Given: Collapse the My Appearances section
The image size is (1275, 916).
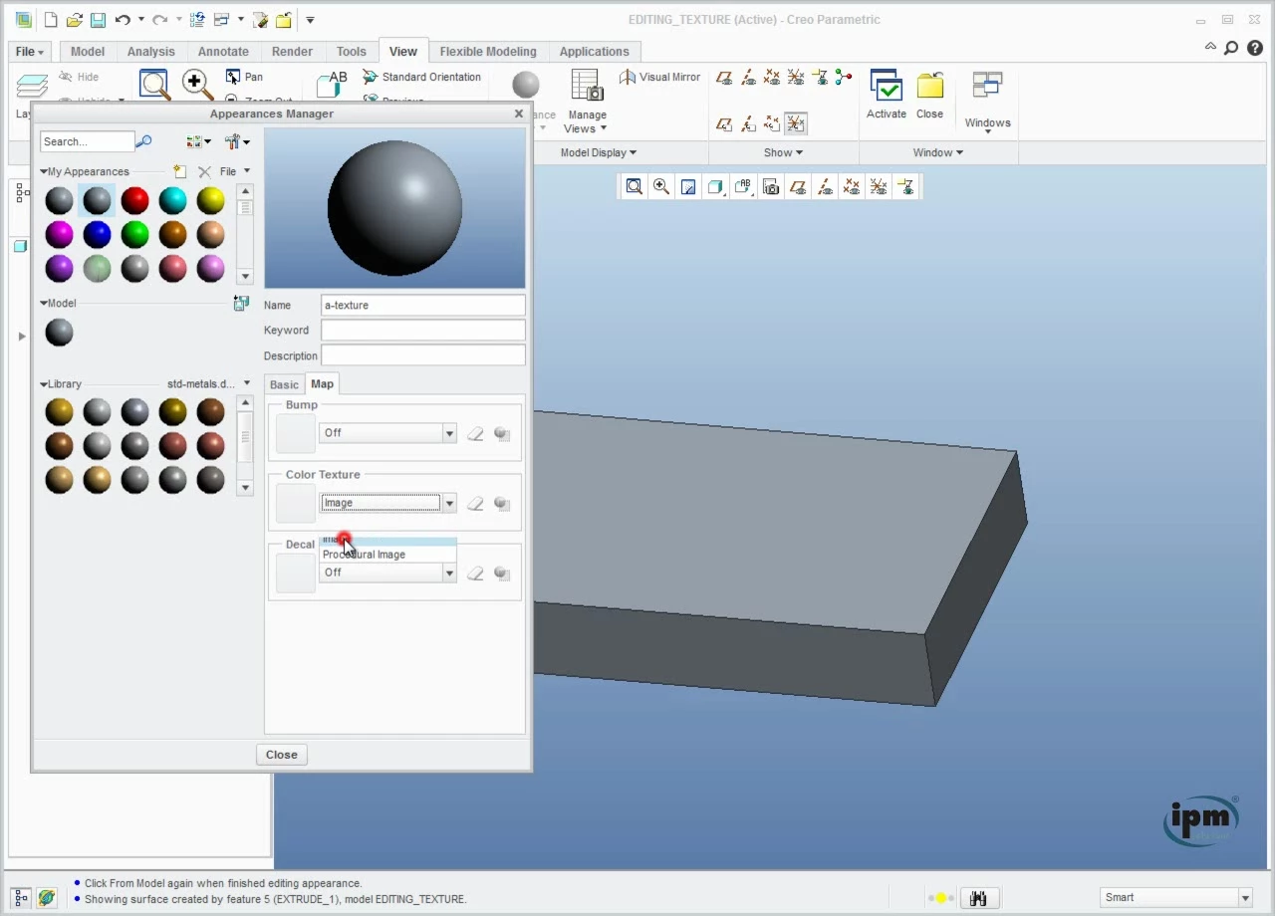Looking at the screenshot, I should [x=44, y=171].
